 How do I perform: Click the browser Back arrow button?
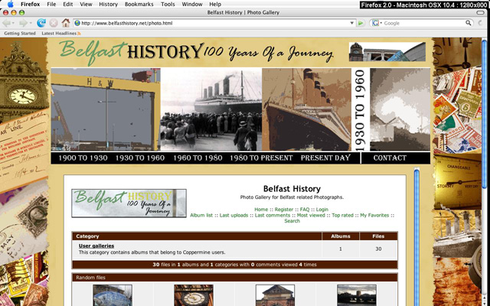tap(7, 23)
